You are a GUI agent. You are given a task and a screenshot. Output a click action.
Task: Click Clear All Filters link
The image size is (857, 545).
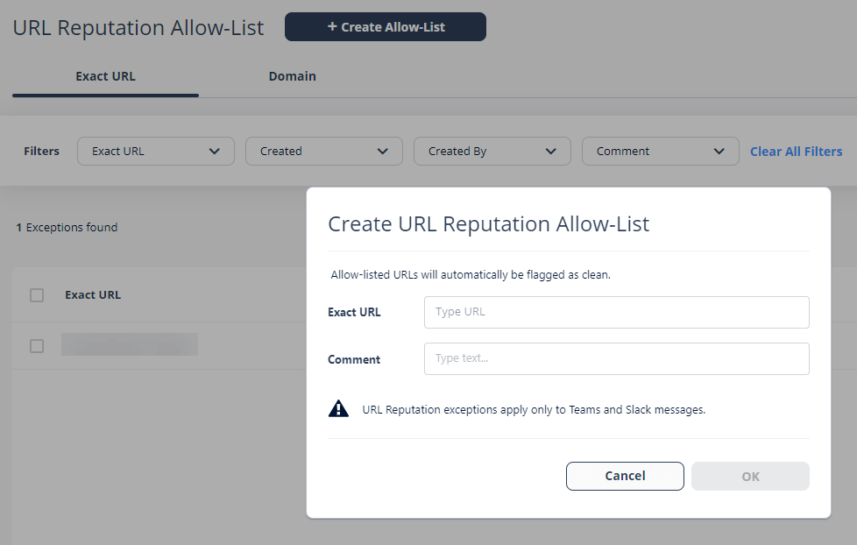point(796,152)
